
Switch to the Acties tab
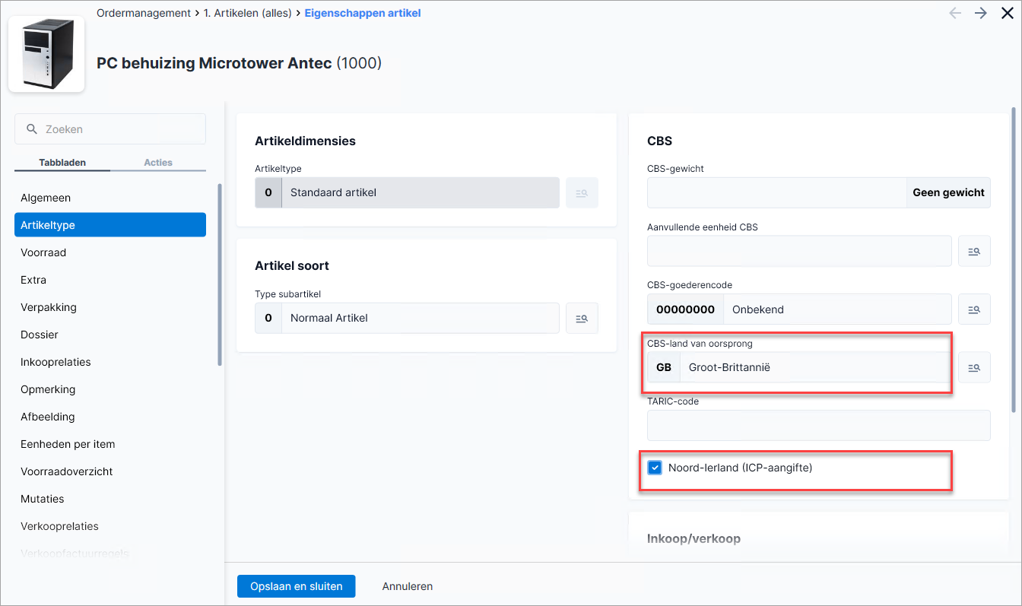tap(158, 163)
